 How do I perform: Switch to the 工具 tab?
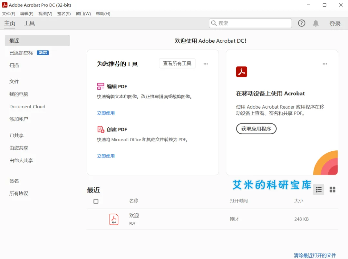[x=29, y=23]
